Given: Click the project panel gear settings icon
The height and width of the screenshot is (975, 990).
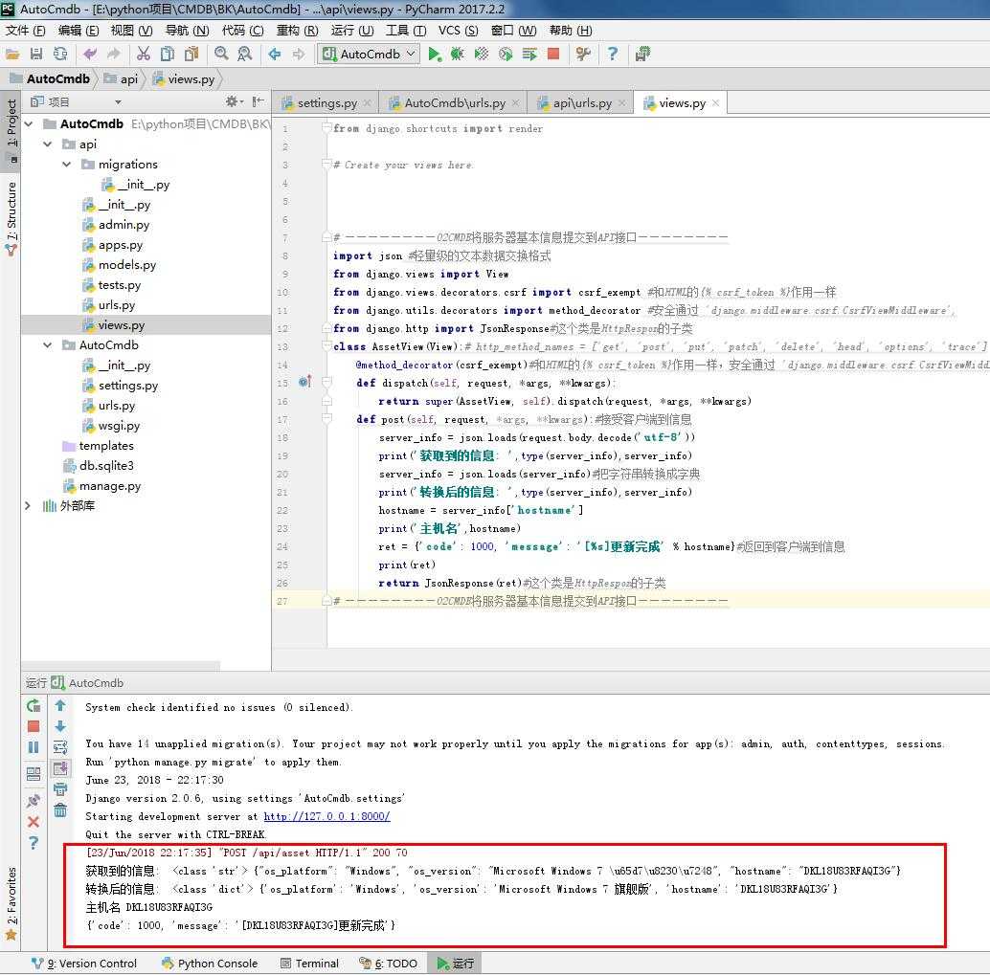Looking at the screenshot, I should (233, 101).
